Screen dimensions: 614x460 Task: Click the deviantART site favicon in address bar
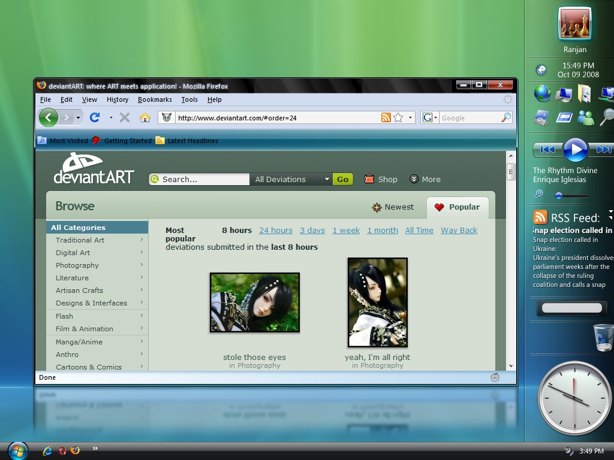tap(167, 117)
